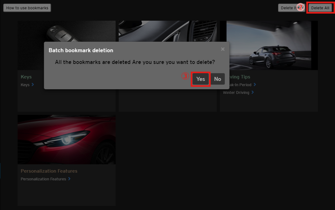Click the Delete Item button
The width and height of the screenshot is (335, 210).
pos(288,8)
